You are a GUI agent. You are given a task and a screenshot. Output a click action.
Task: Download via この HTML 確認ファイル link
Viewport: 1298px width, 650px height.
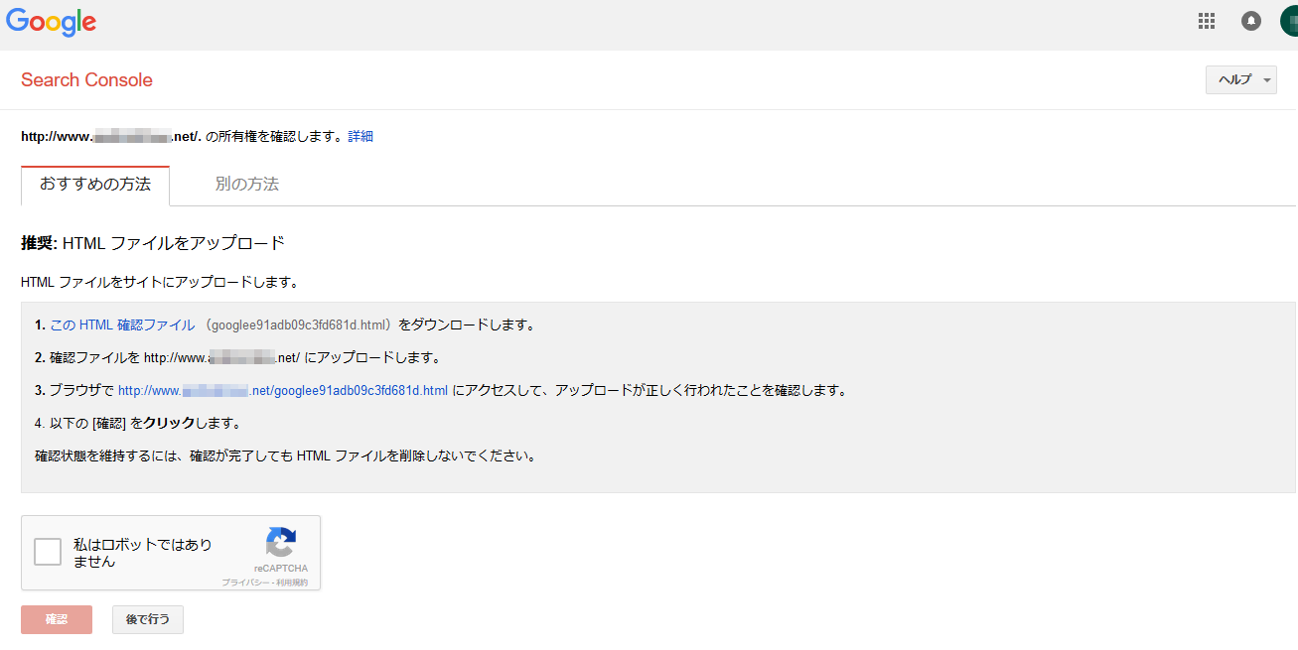click(x=122, y=325)
